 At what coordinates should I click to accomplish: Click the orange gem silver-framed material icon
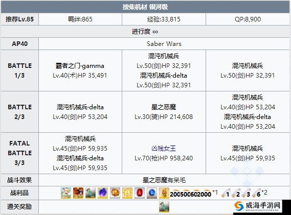[115, 193]
